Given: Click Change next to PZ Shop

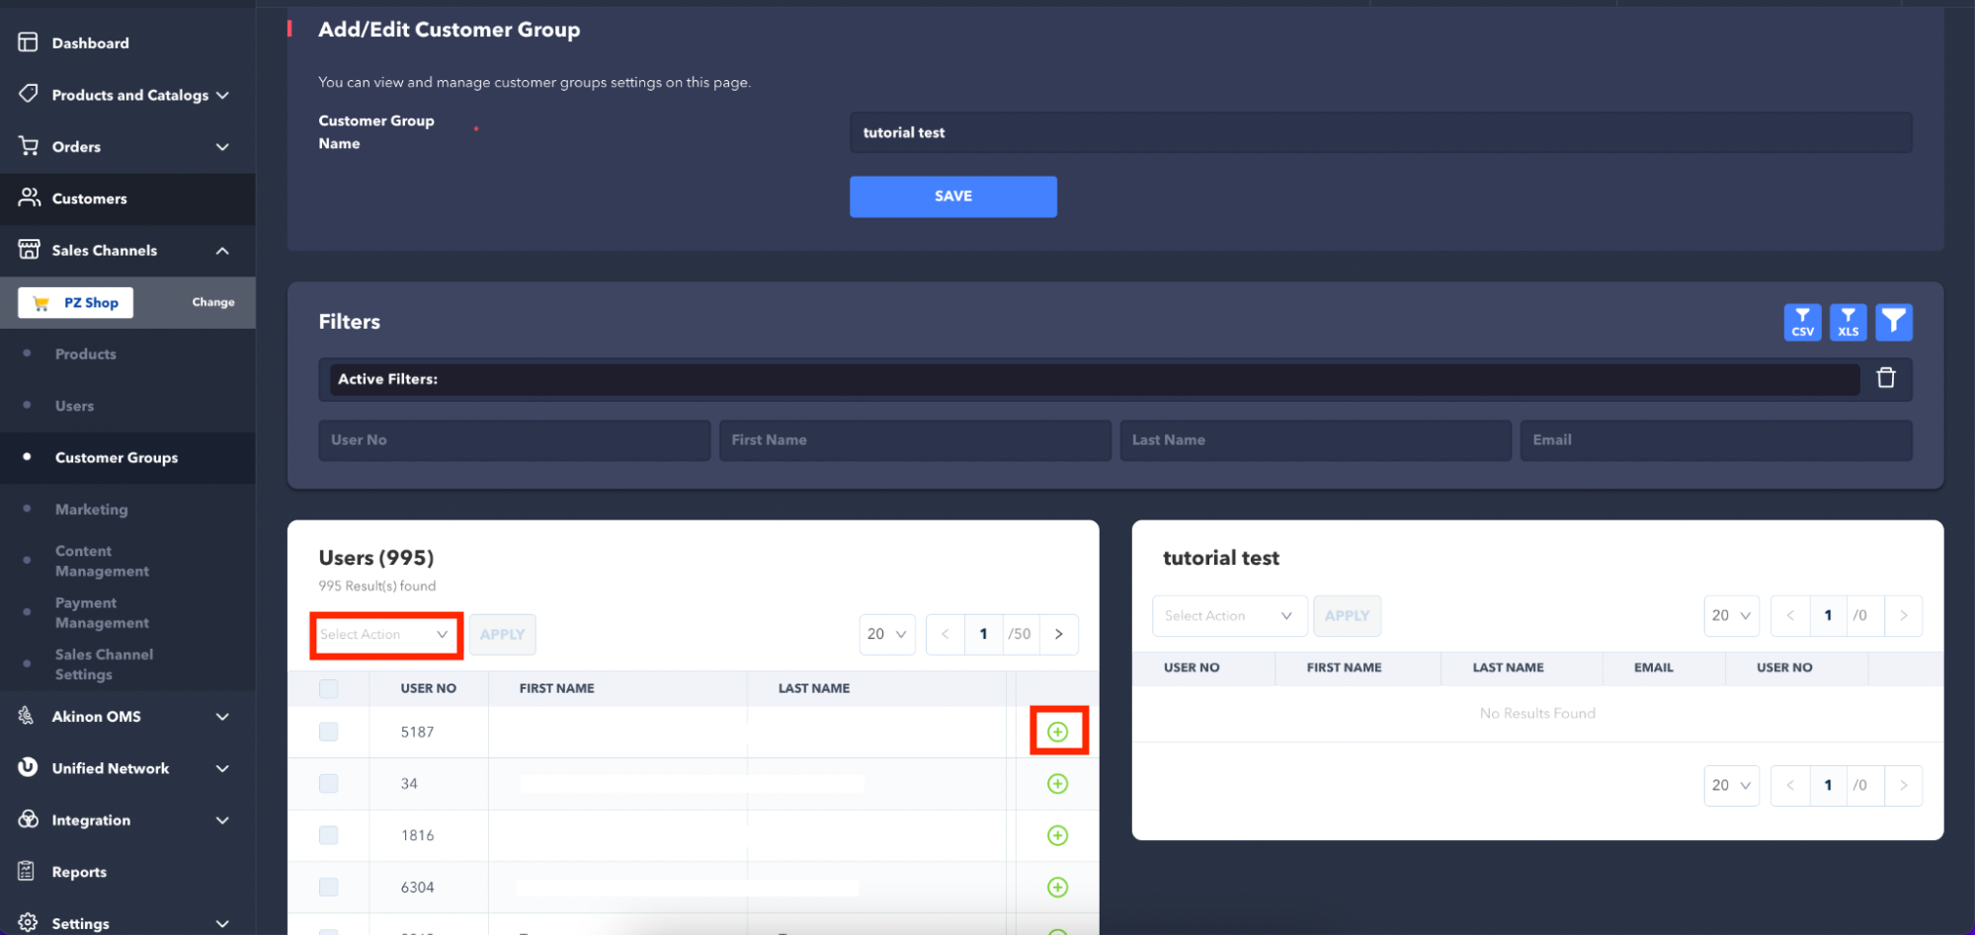Looking at the screenshot, I should tap(213, 302).
